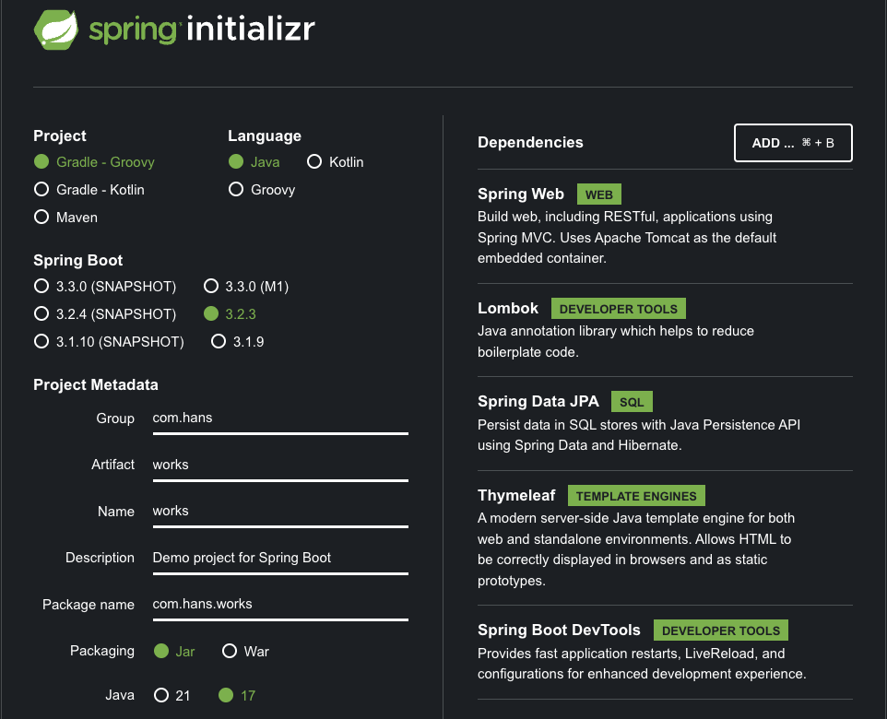
Task: Click the Lombok description text
Action: click(616, 342)
